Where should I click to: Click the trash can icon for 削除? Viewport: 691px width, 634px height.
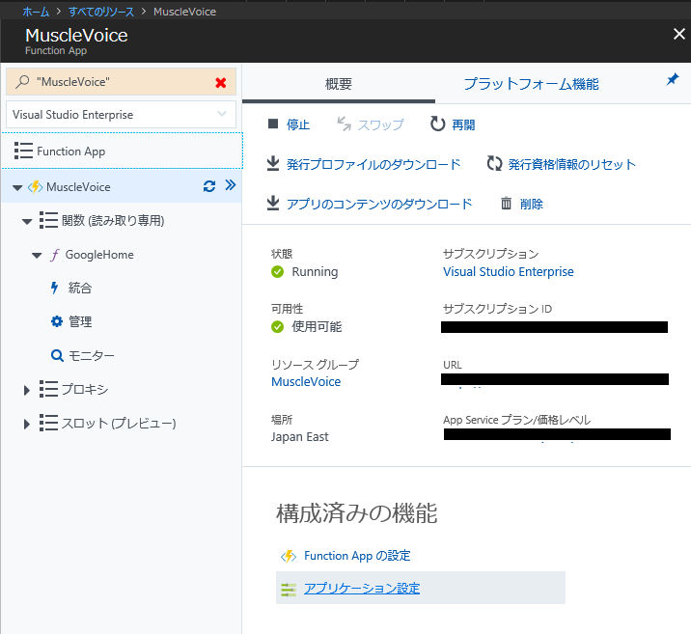[x=507, y=203]
